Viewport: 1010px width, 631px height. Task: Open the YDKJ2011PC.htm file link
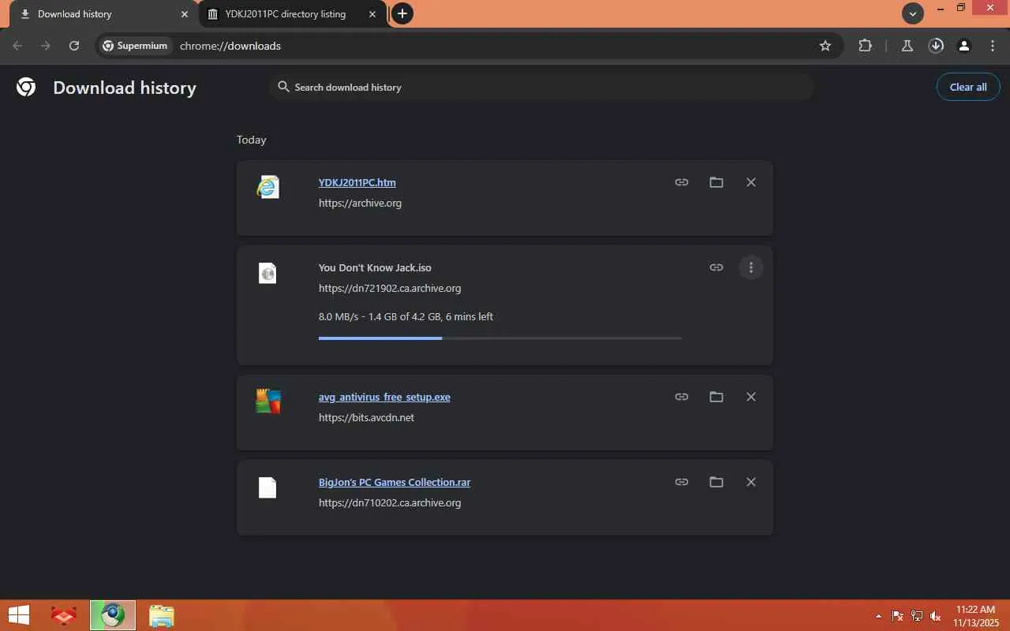[357, 182]
